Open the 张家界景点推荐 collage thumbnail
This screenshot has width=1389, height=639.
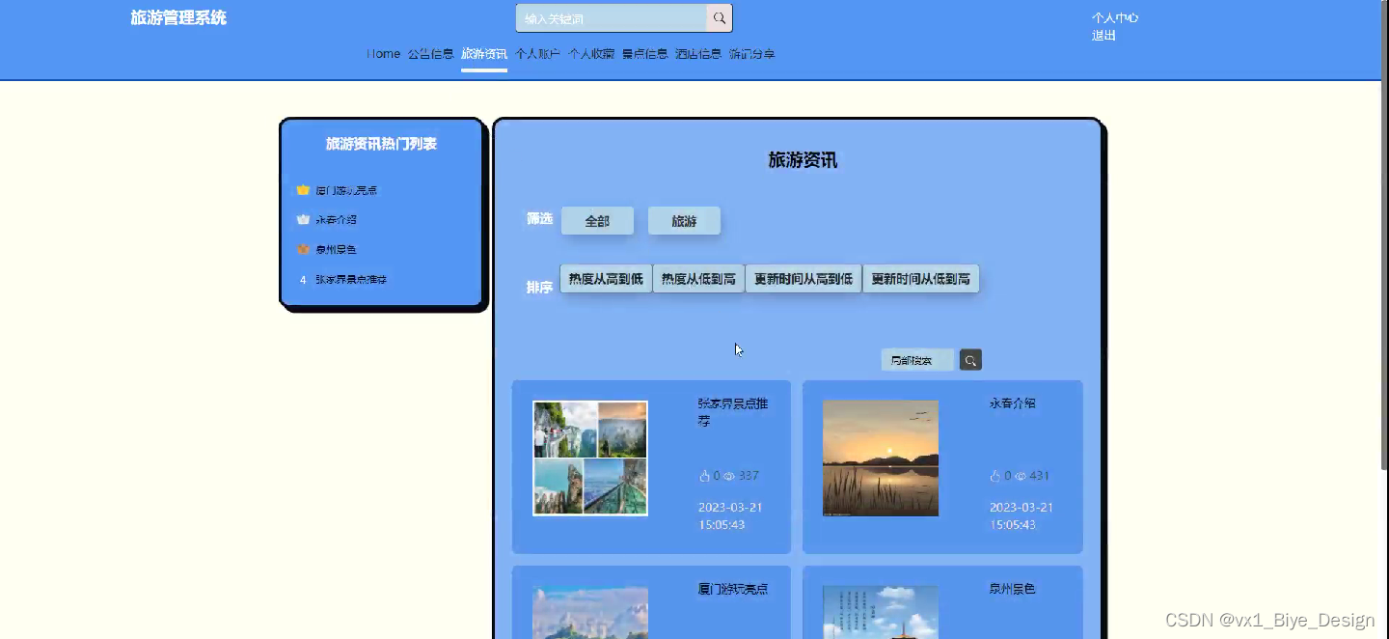[x=590, y=458]
